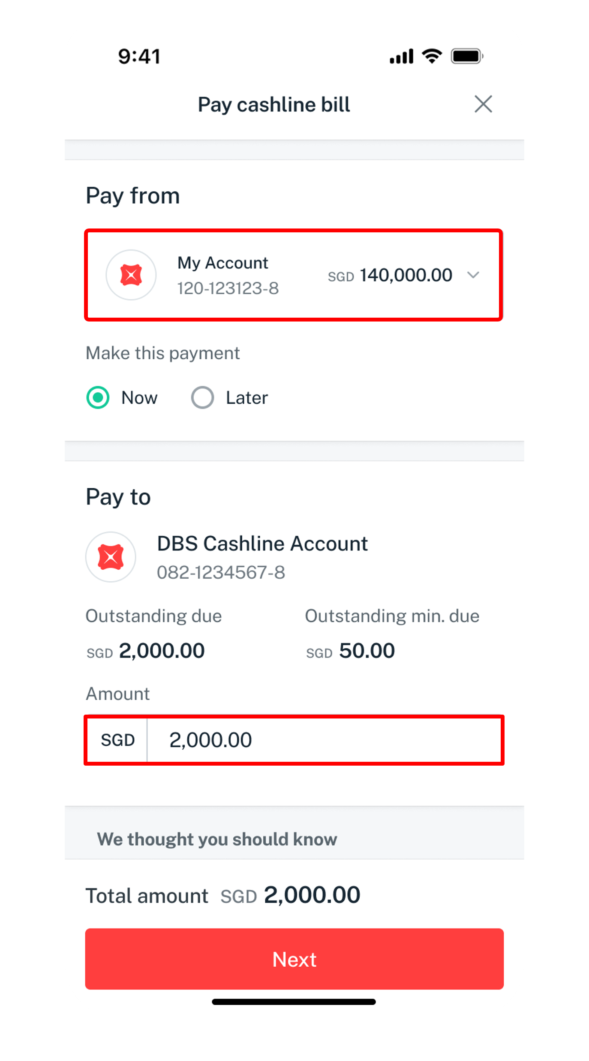Tap the battery indicator
The height and width of the screenshot is (1061, 589).
(467, 55)
